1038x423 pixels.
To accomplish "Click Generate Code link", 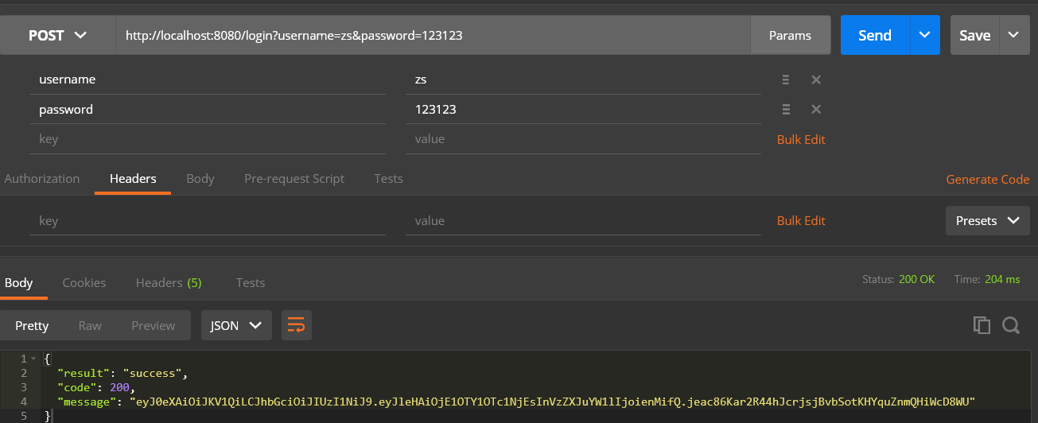I will pos(988,180).
